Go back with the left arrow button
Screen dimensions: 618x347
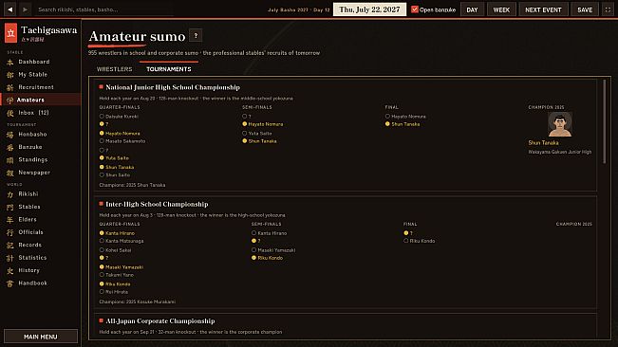(x=10, y=9)
